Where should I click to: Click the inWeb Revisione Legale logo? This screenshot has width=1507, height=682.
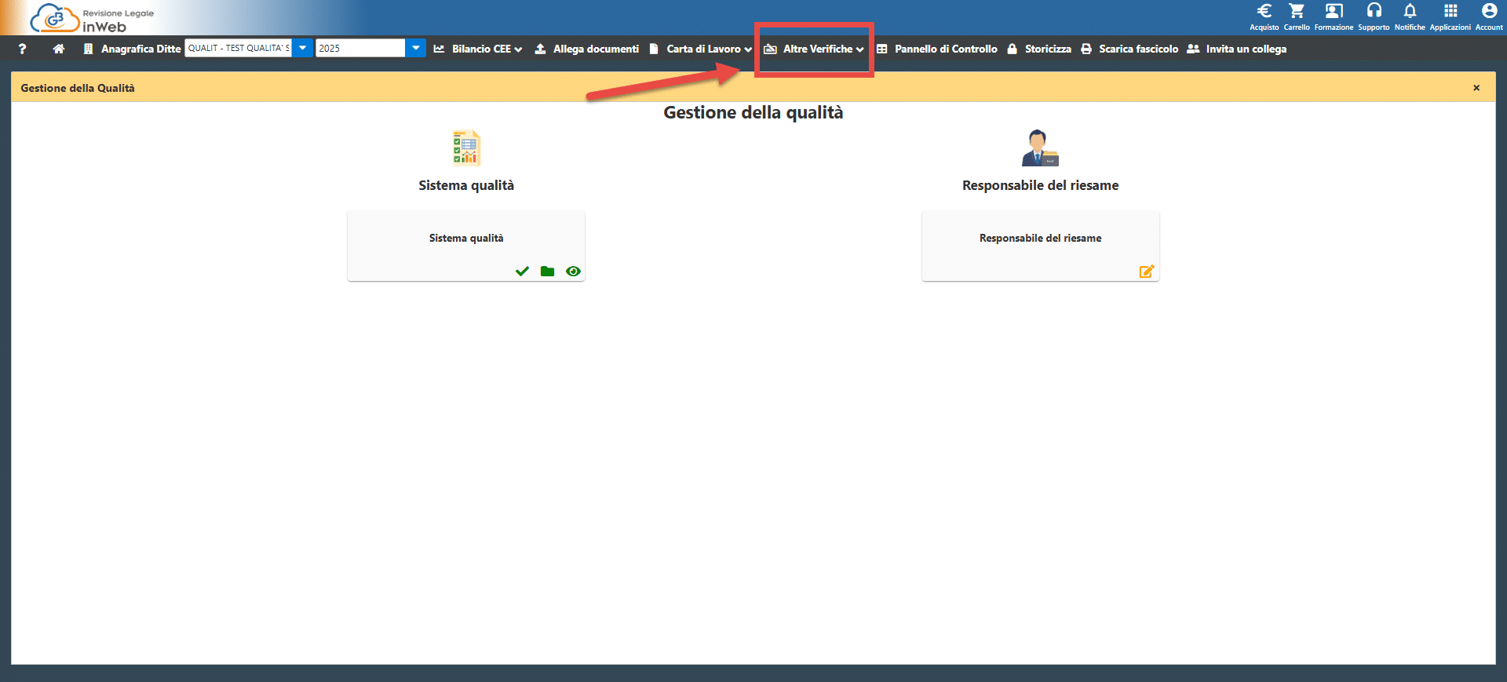pyautogui.click(x=93, y=19)
